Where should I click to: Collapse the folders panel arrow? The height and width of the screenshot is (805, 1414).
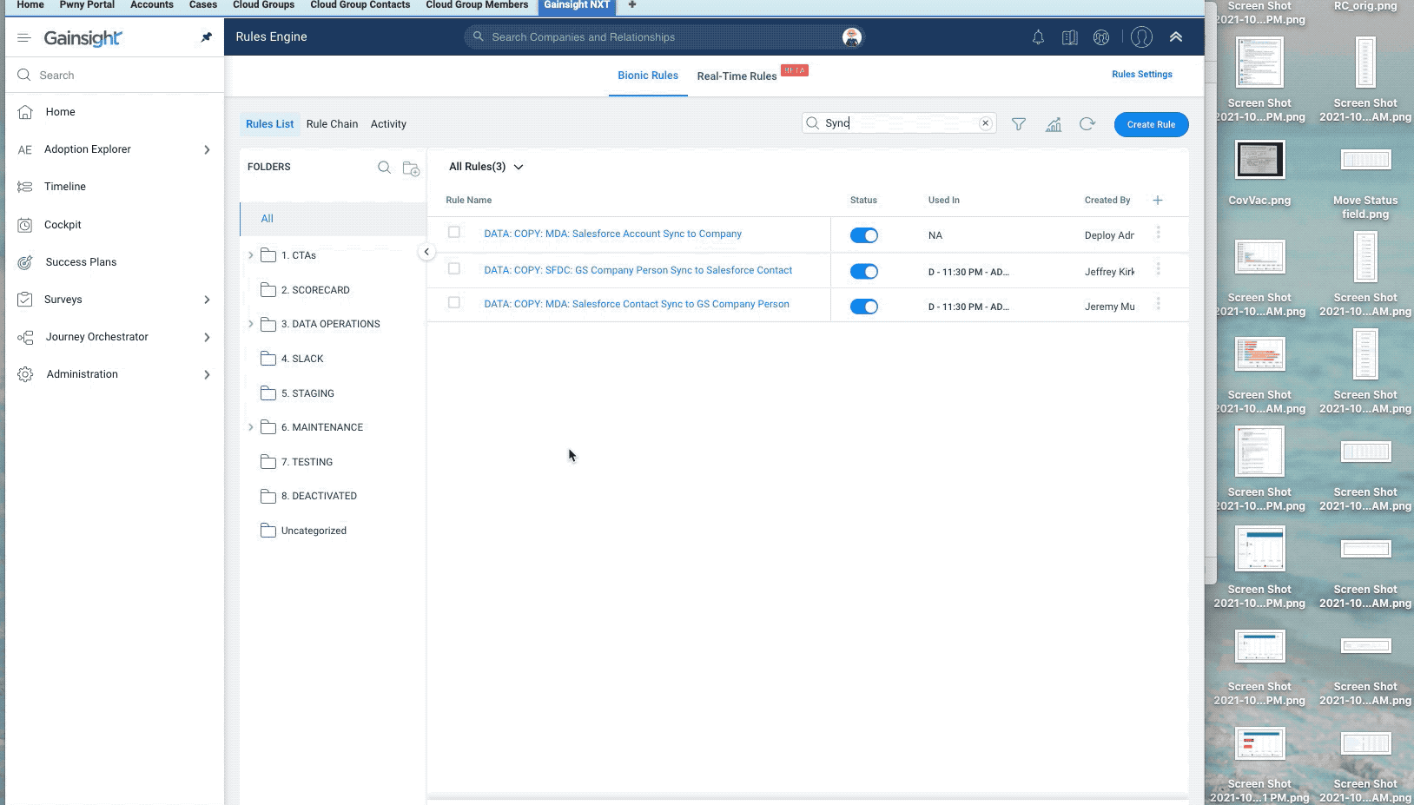[x=426, y=252]
